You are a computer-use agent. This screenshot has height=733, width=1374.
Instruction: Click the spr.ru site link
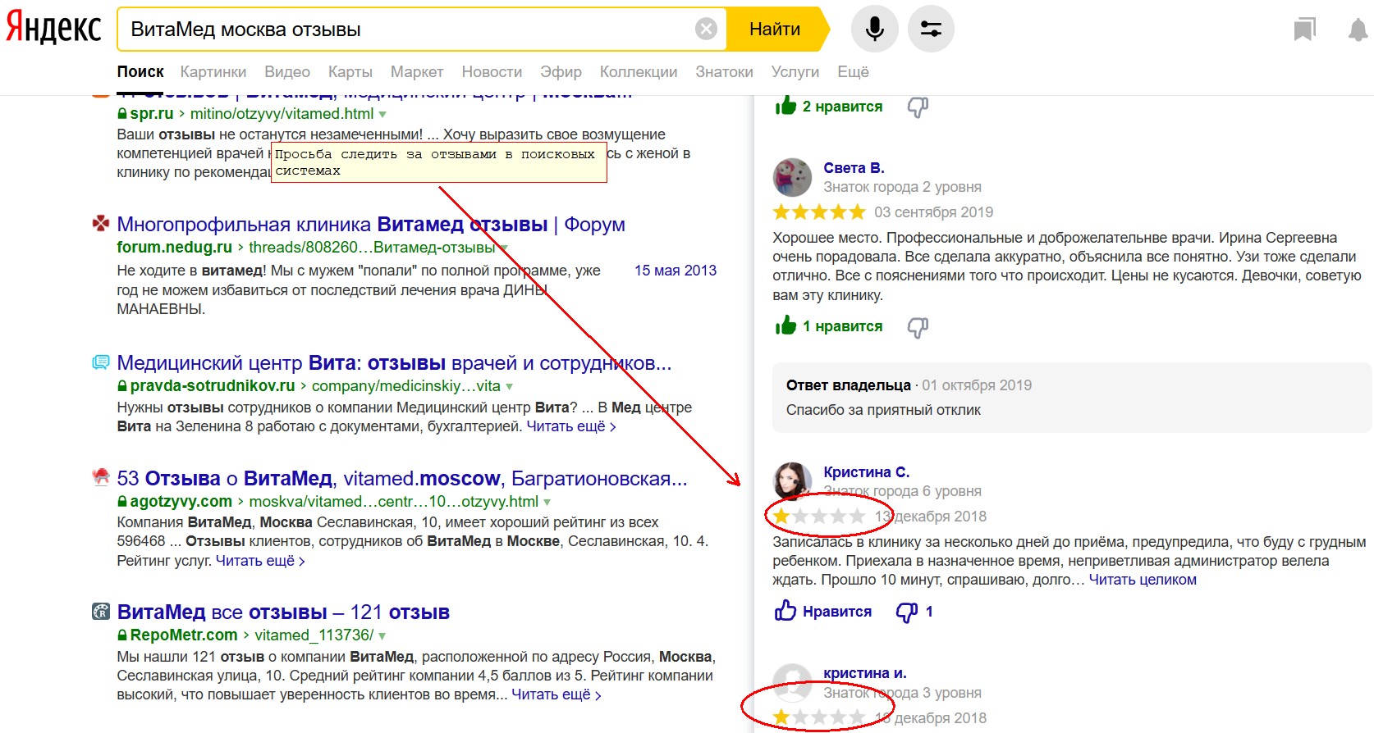click(x=152, y=114)
